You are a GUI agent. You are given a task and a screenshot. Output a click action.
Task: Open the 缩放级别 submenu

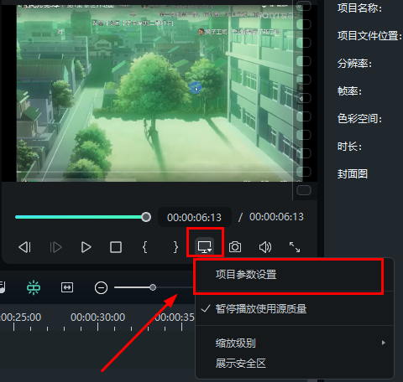pos(295,343)
